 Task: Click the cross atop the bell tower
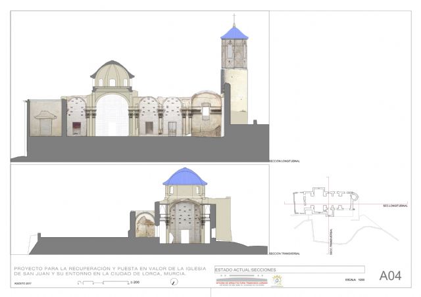234,18
